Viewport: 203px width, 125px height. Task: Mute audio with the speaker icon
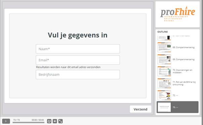pos(55,121)
